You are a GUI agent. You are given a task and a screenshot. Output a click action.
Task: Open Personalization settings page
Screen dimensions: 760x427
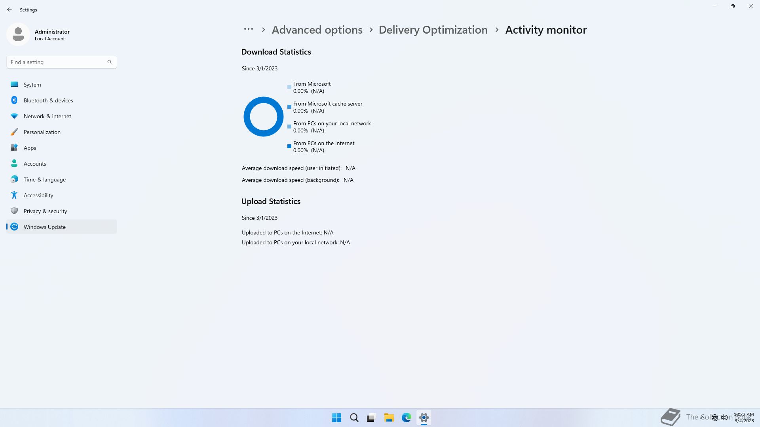[x=42, y=132]
